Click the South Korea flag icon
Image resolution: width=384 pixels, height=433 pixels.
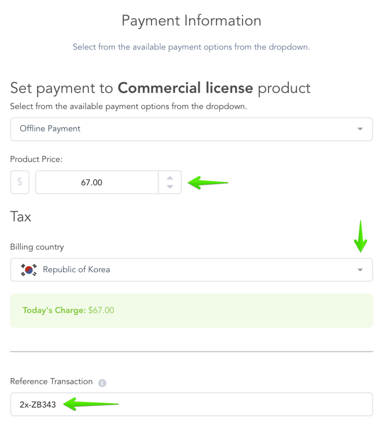click(28, 270)
